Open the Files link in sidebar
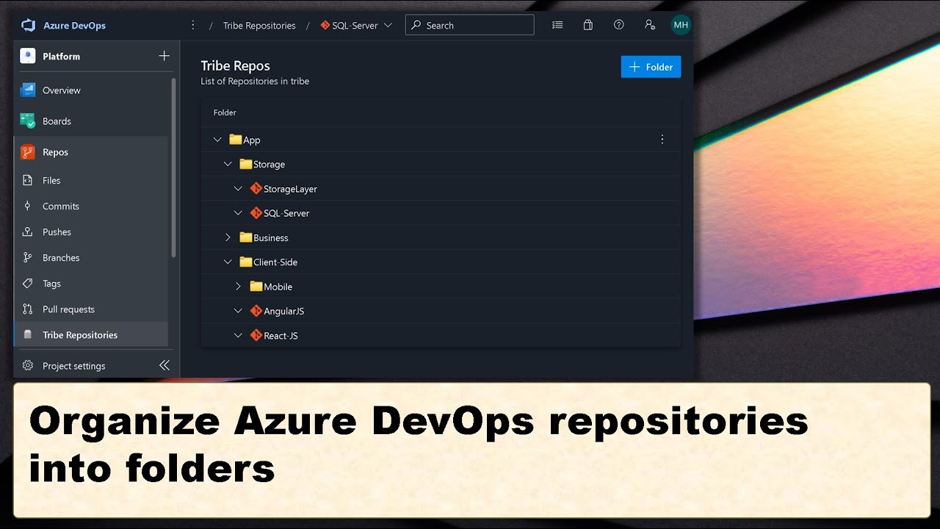This screenshot has width=940, height=529. pos(51,180)
